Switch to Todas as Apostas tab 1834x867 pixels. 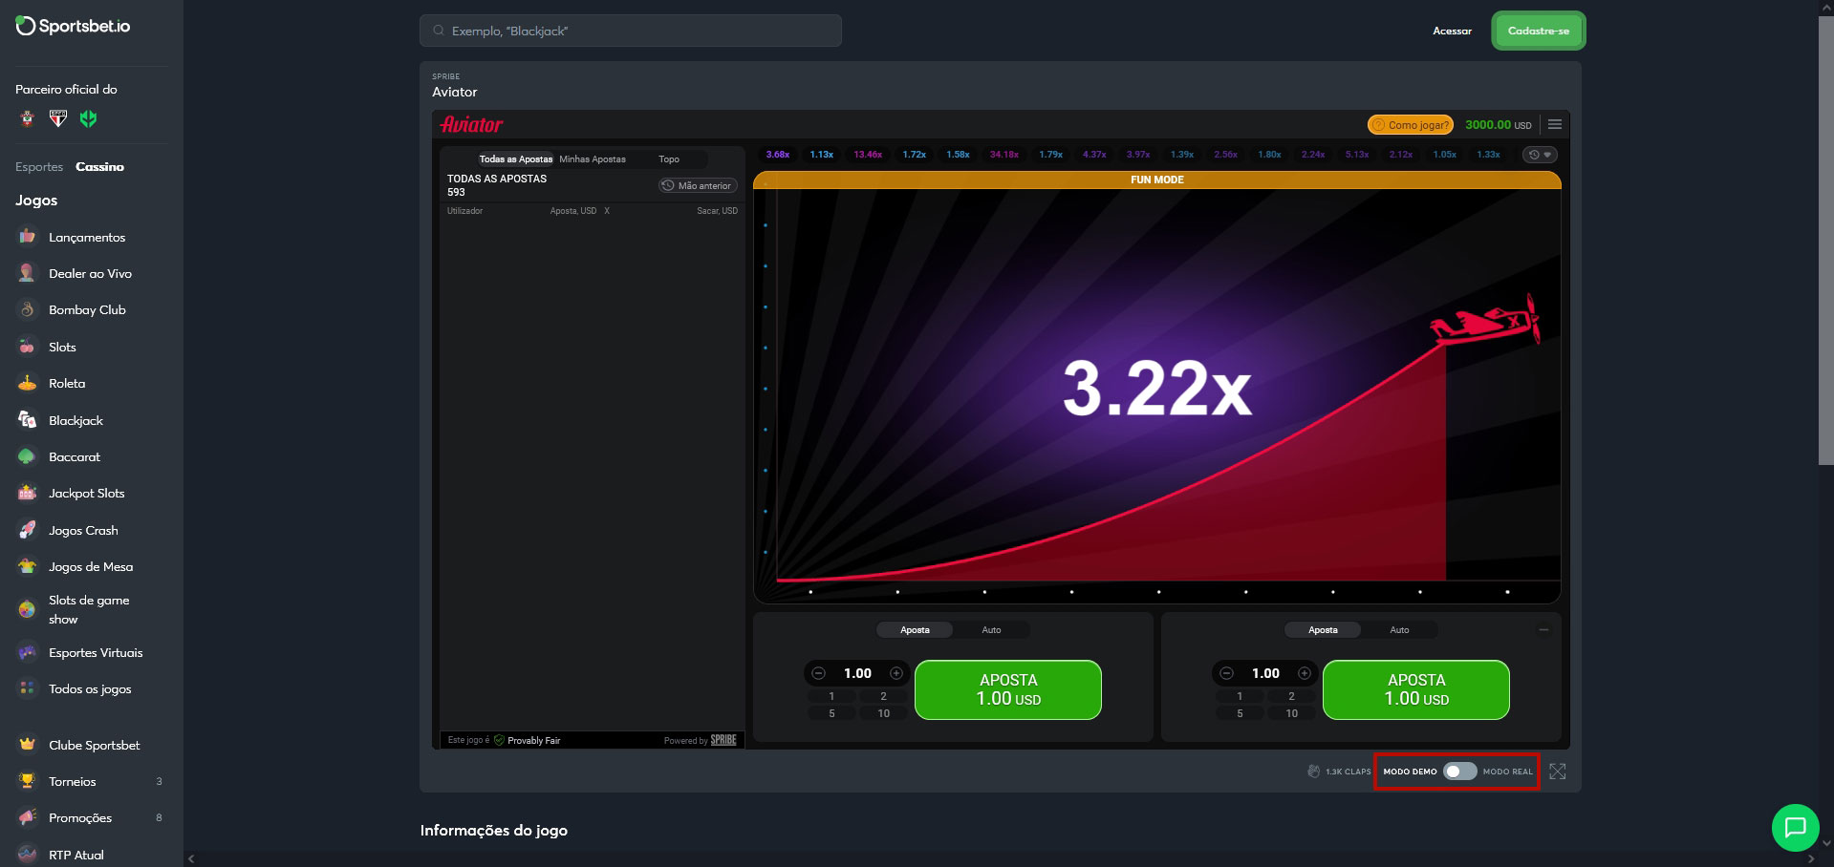(x=516, y=159)
